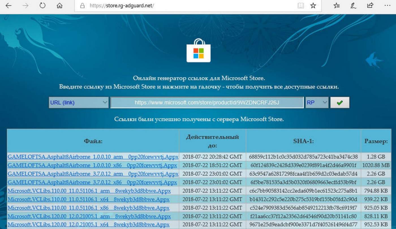
Task: Click the green checkmark generate button
Action: (x=340, y=103)
